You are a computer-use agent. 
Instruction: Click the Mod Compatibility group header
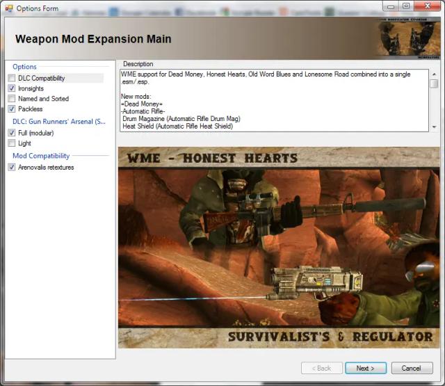tap(41, 156)
